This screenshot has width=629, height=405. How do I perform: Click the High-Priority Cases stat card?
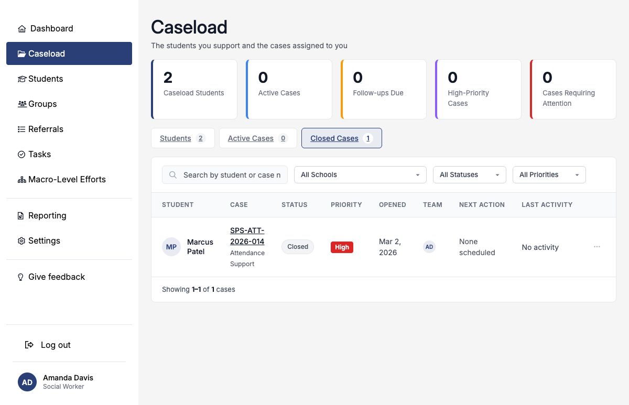[x=478, y=89]
